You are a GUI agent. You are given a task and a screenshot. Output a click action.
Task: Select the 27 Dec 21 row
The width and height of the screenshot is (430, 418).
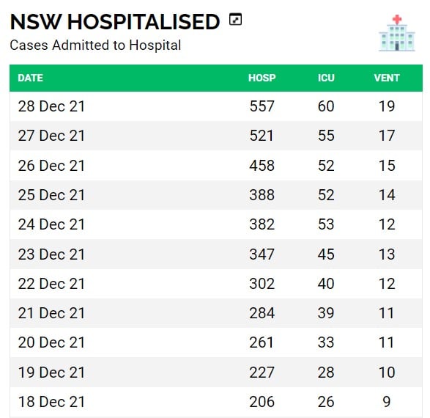pyautogui.click(x=216, y=136)
